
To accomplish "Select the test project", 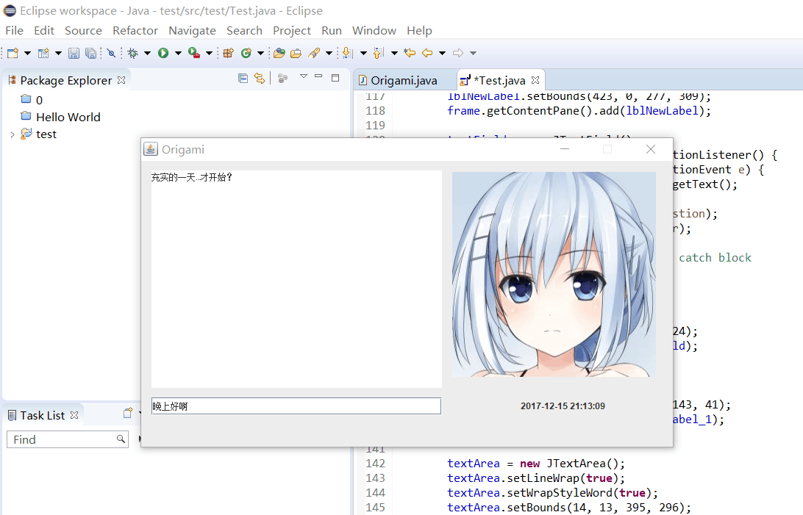I will pyautogui.click(x=46, y=134).
